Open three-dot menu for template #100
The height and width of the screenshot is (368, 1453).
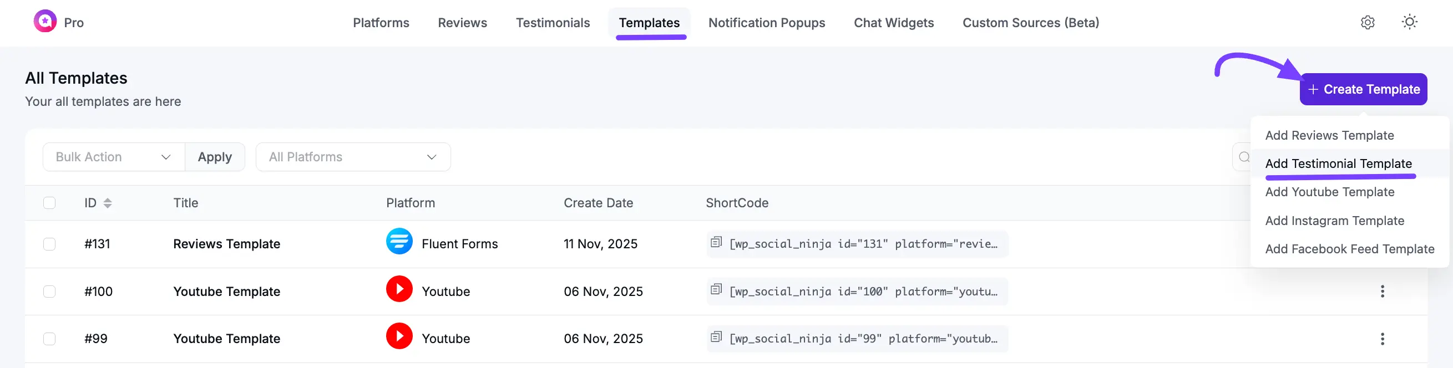point(1382,292)
